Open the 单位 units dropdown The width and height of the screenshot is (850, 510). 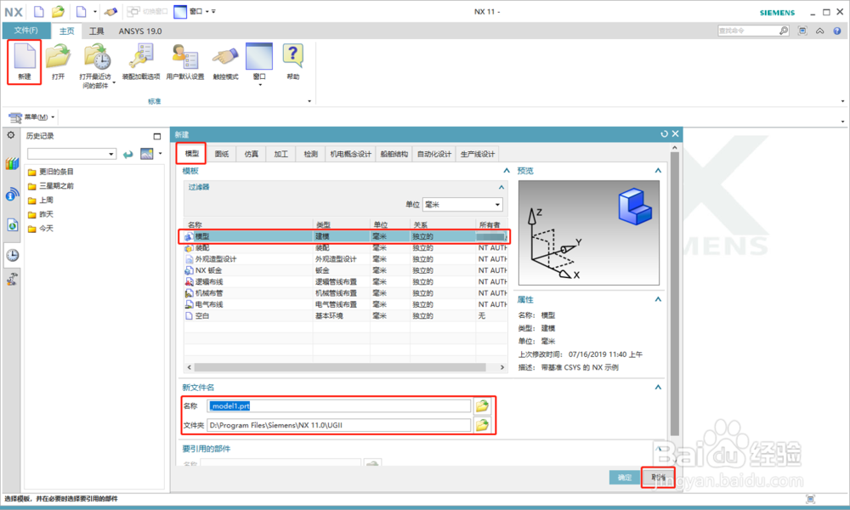tap(462, 204)
